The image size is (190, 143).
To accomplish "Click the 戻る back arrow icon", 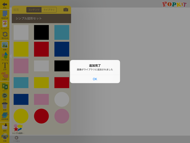I will point(5,4).
